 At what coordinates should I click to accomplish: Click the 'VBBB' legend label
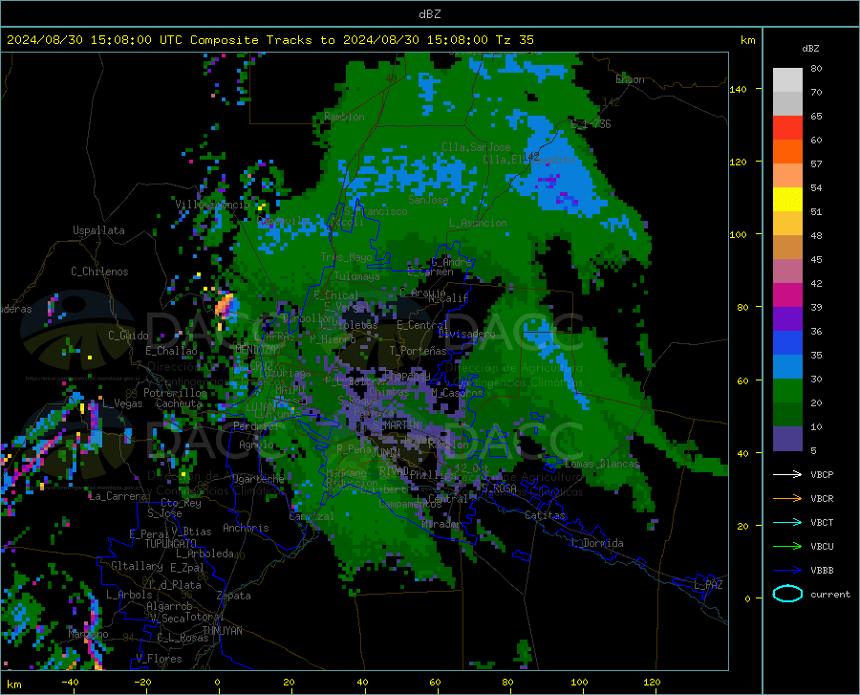point(822,571)
